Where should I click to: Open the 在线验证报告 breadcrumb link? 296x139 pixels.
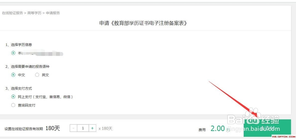point(12,13)
